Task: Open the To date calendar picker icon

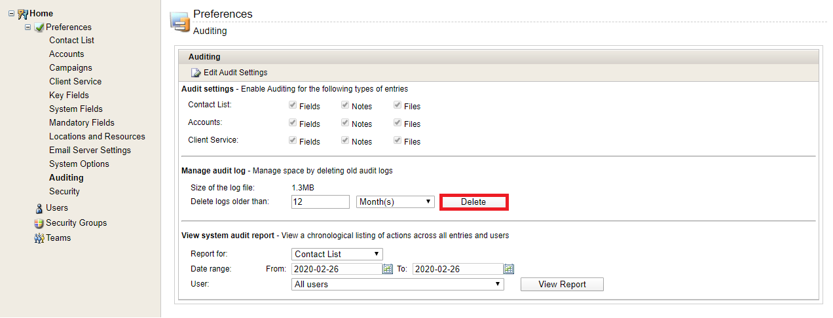Action: pos(509,269)
